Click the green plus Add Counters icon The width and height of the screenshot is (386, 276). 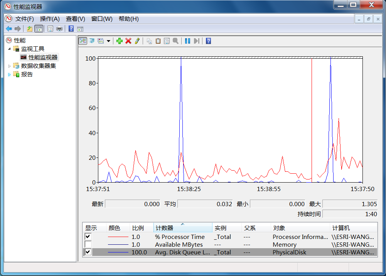[x=120, y=41]
